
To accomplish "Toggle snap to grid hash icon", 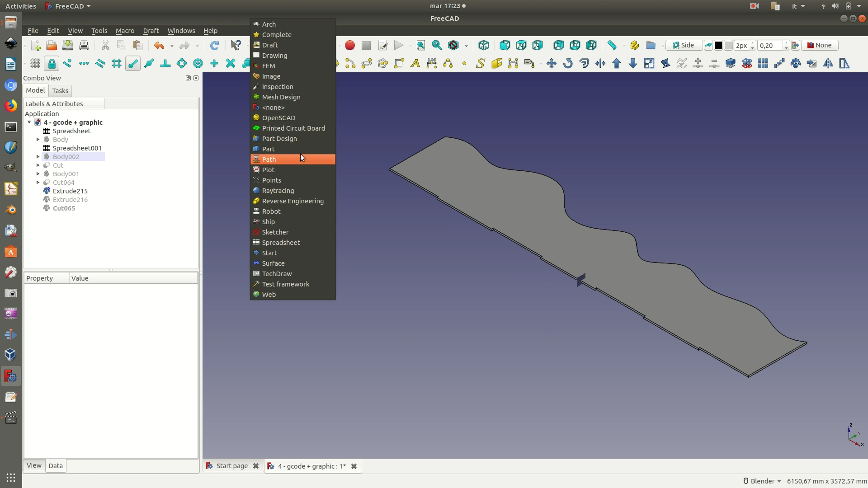I will tap(117, 63).
